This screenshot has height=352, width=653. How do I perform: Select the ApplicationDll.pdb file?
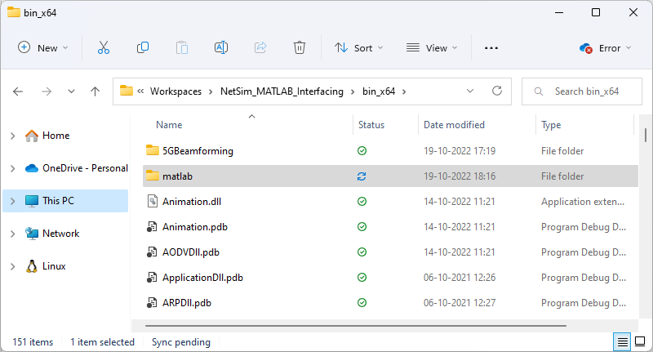tap(202, 278)
